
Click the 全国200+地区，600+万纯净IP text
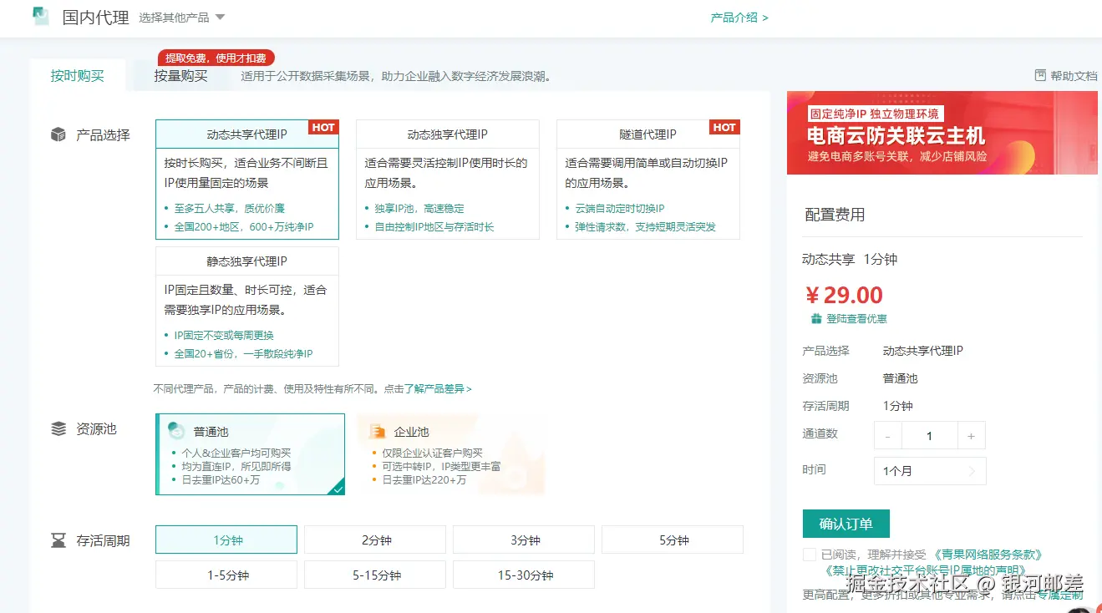click(x=244, y=226)
